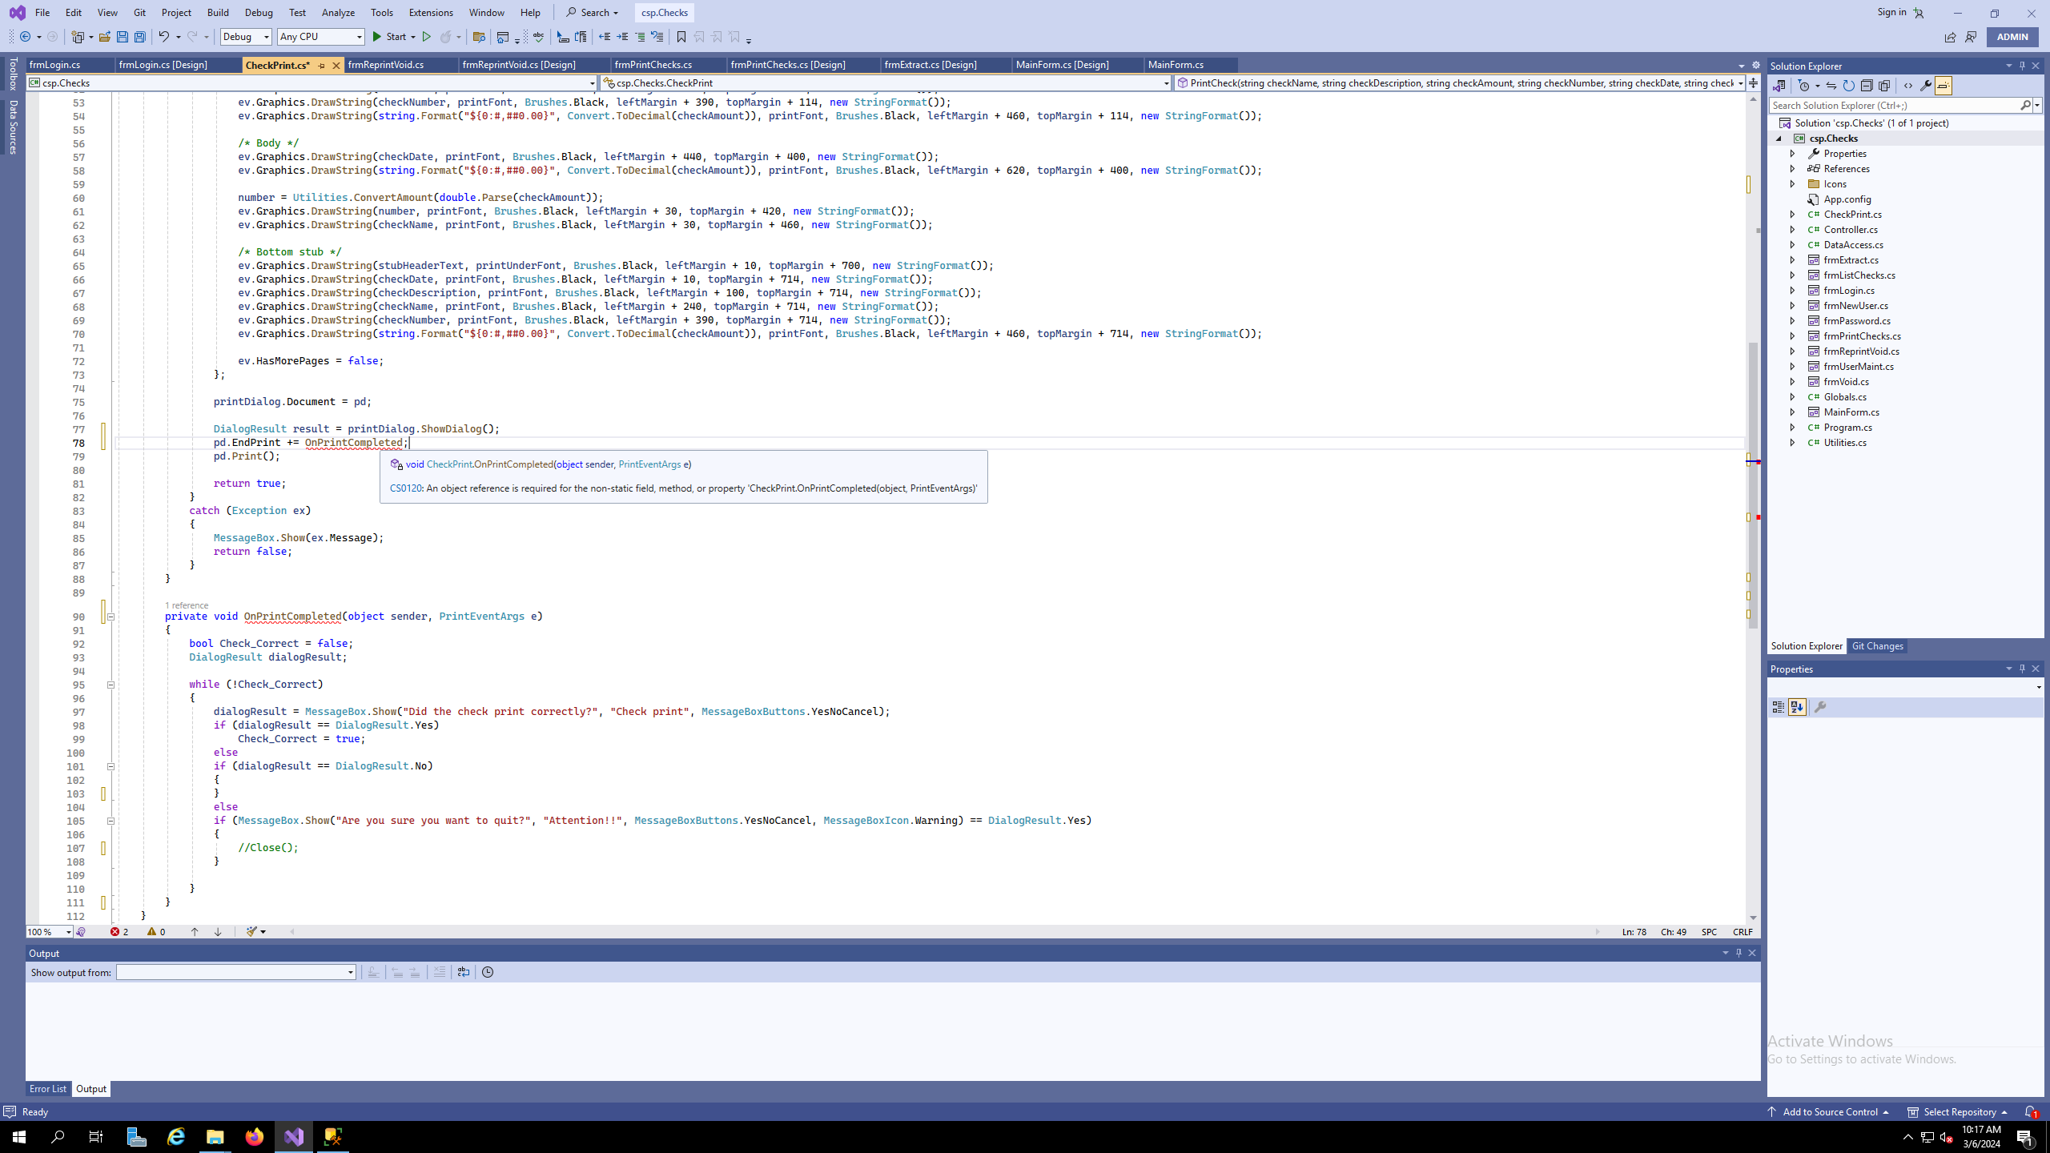2050x1153 pixels.
Task: Toggle Sync with Active Document in Solution Explorer
Action: click(x=1831, y=86)
